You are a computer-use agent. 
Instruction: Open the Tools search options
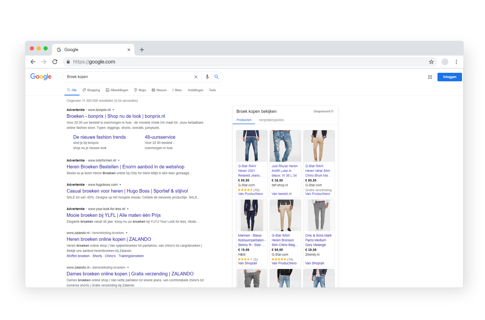[212, 90]
